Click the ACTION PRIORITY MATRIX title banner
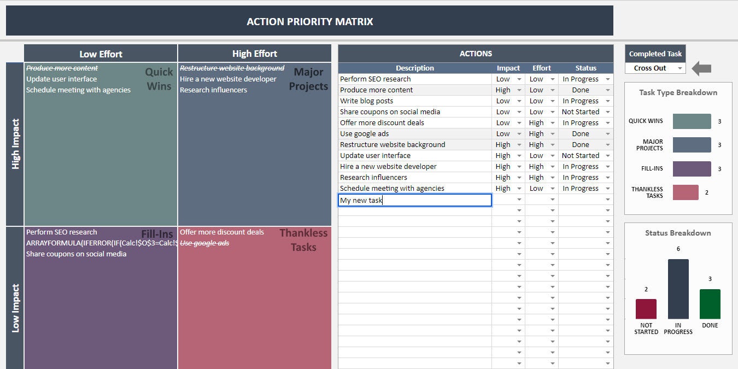The height and width of the screenshot is (369, 738). [x=309, y=22]
